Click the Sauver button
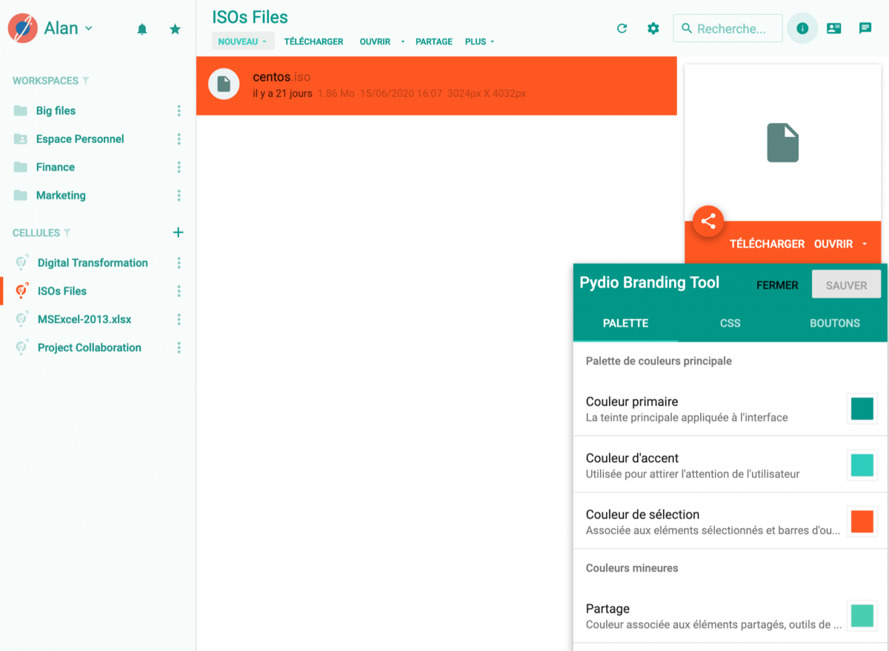The width and height of the screenshot is (889, 651). [x=847, y=285]
